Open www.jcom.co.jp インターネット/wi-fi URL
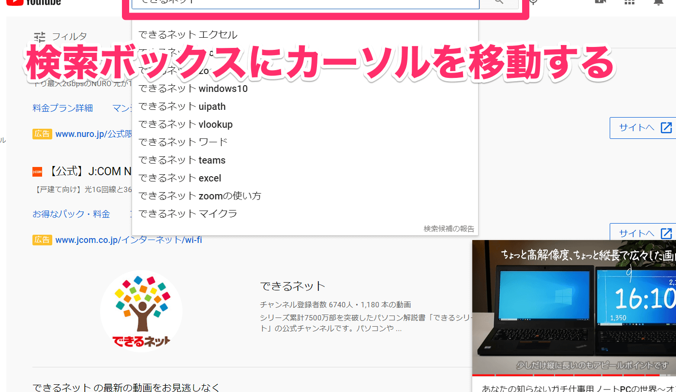 click(129, 240)
